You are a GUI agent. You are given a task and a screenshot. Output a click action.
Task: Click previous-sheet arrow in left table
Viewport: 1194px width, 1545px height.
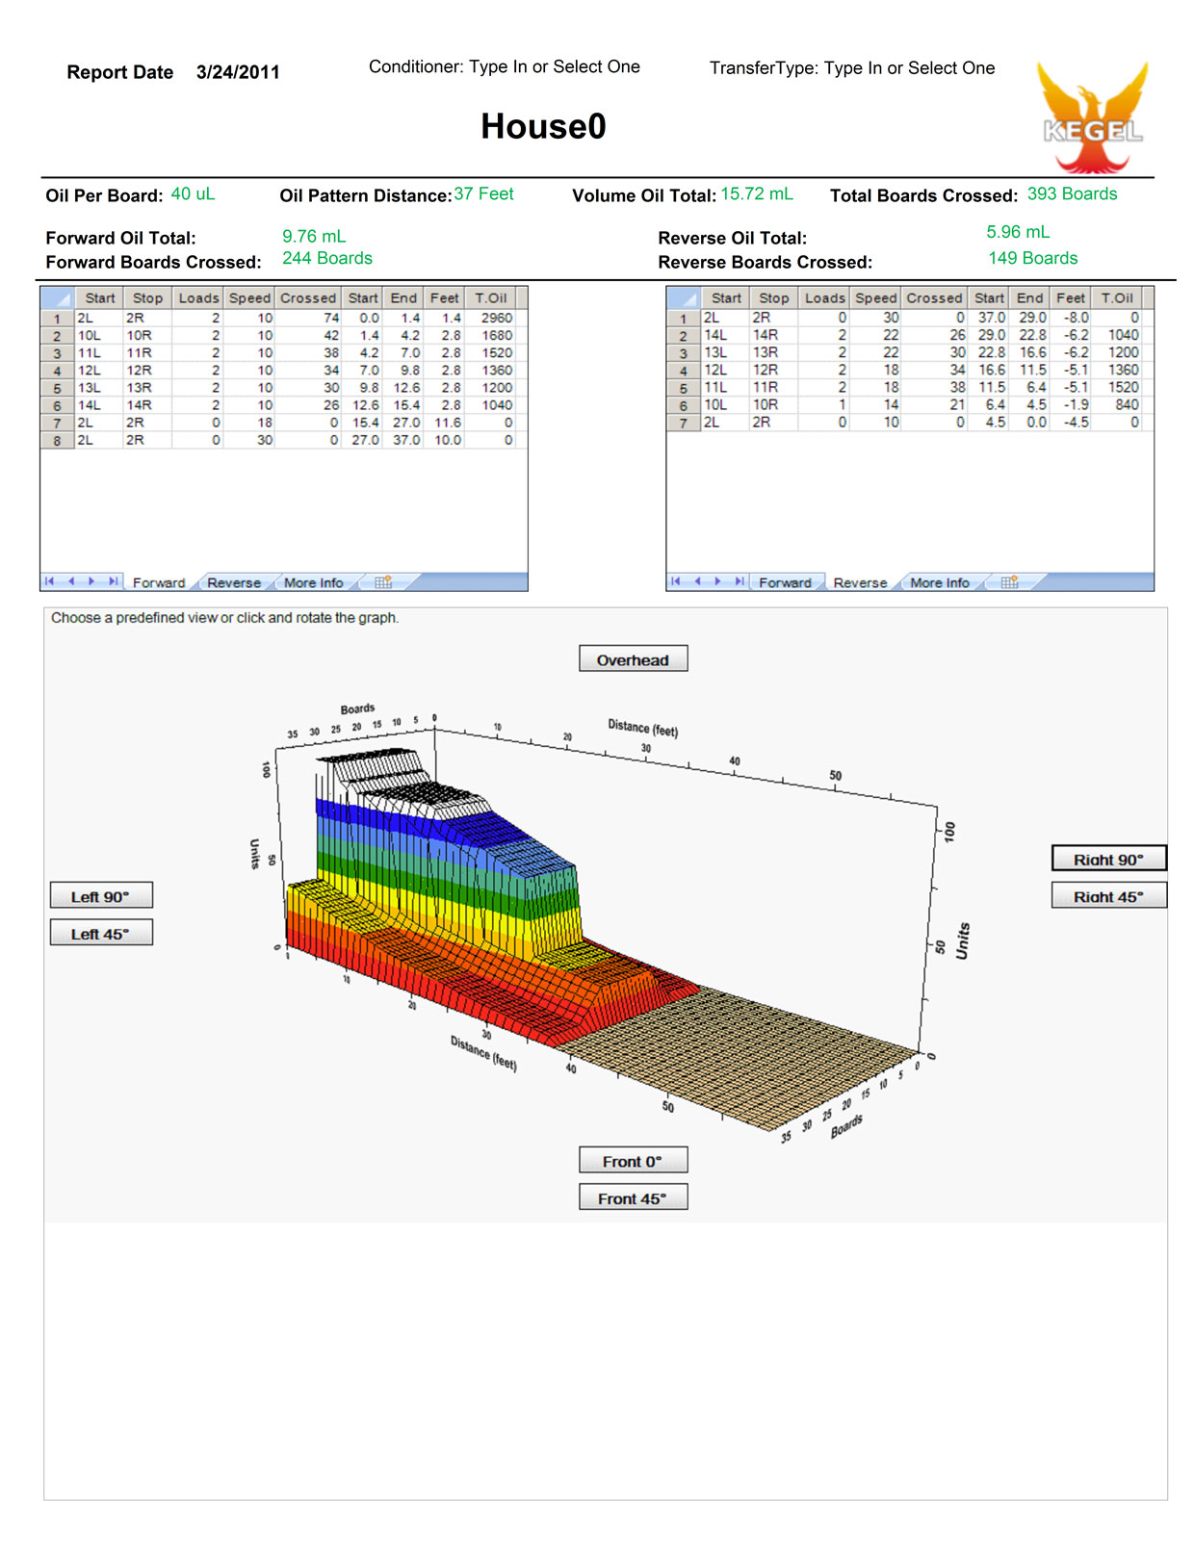click(70, 581)
